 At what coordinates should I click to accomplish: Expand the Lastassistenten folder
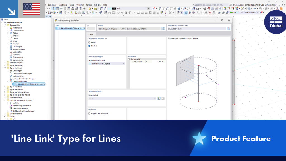(5, 114)
